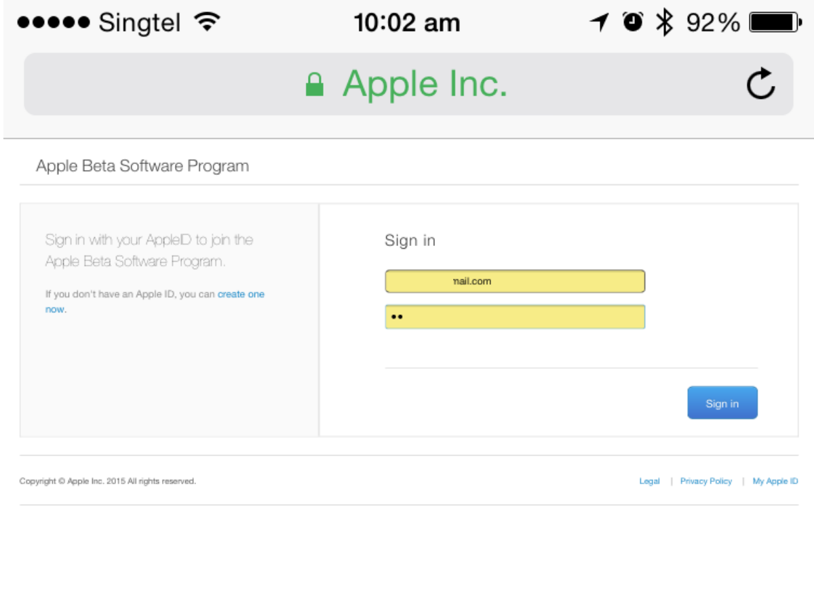Screen dimensions: 814x610
Task: Click the blue Sign in button
Action: [722, 403]
